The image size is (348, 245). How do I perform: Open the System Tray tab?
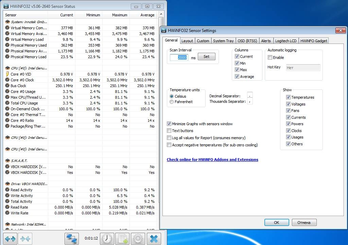point(223,41)
